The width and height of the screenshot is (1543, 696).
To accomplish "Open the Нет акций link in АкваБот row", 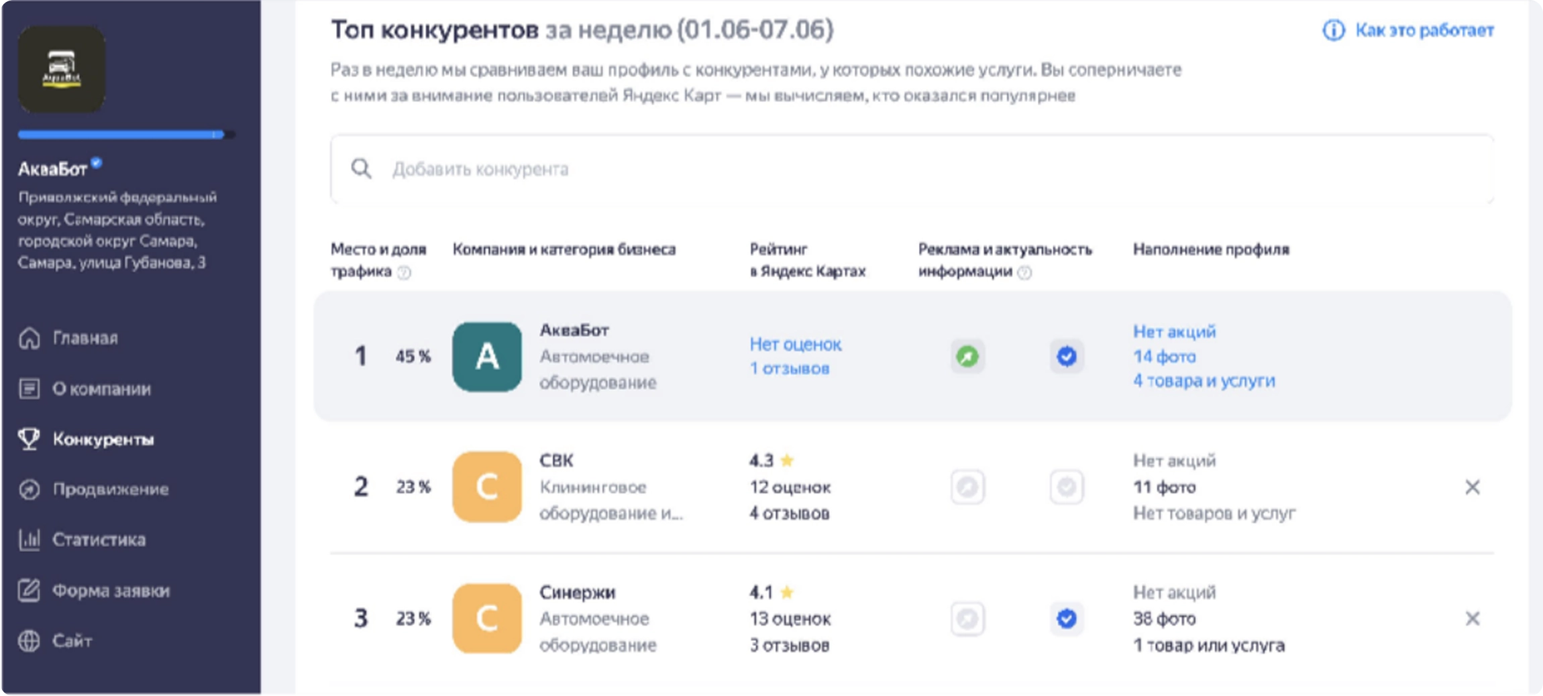I will 1175,332.
